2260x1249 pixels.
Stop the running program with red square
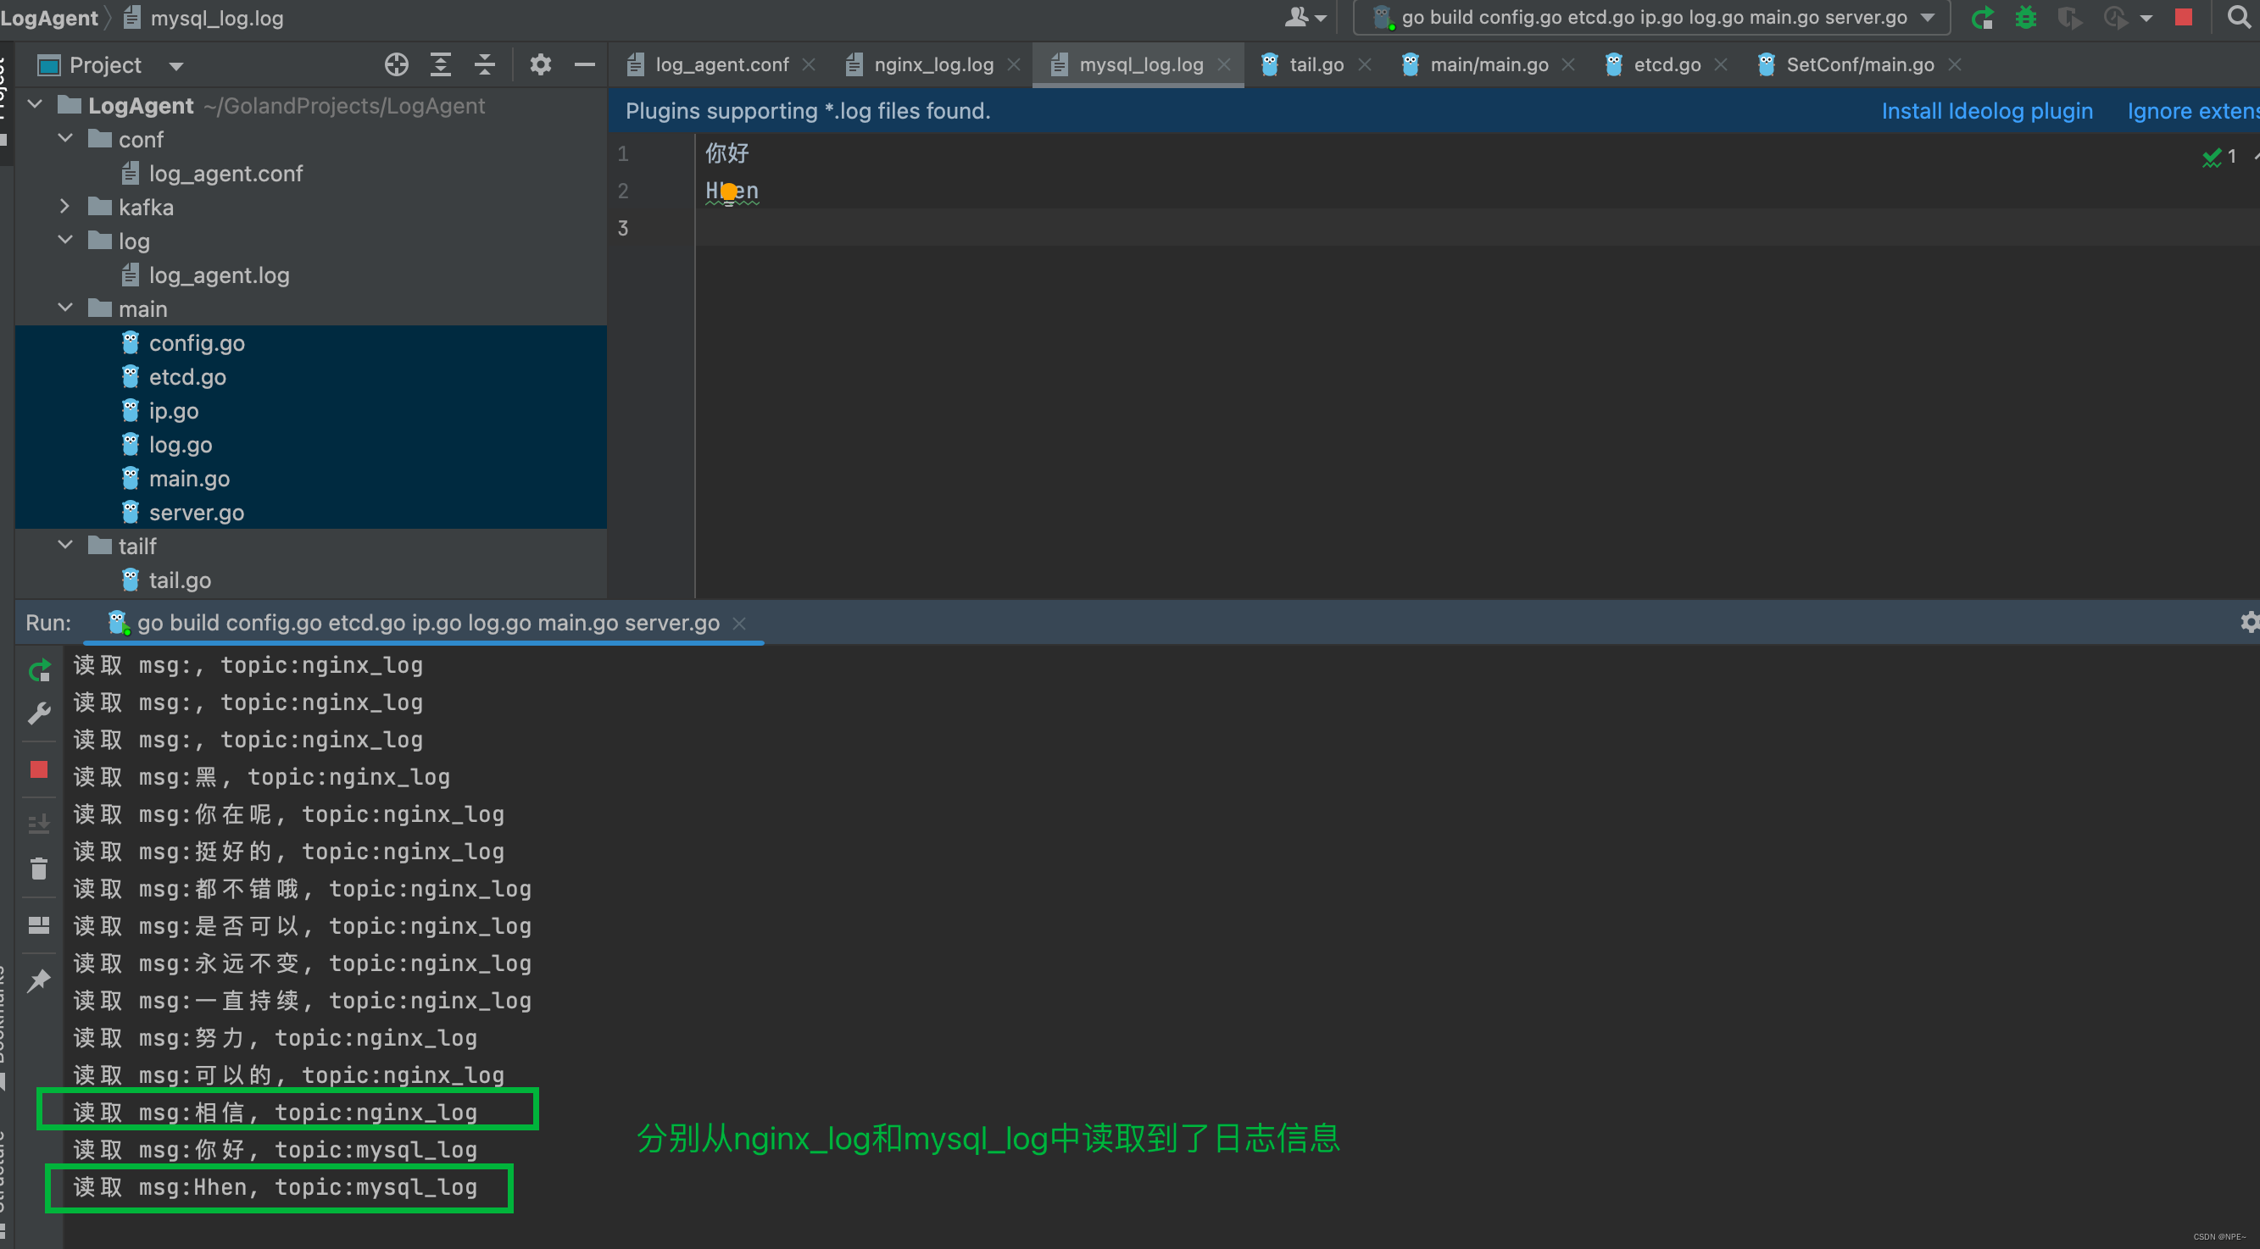pyautogui.click(x=2184, y=18)
